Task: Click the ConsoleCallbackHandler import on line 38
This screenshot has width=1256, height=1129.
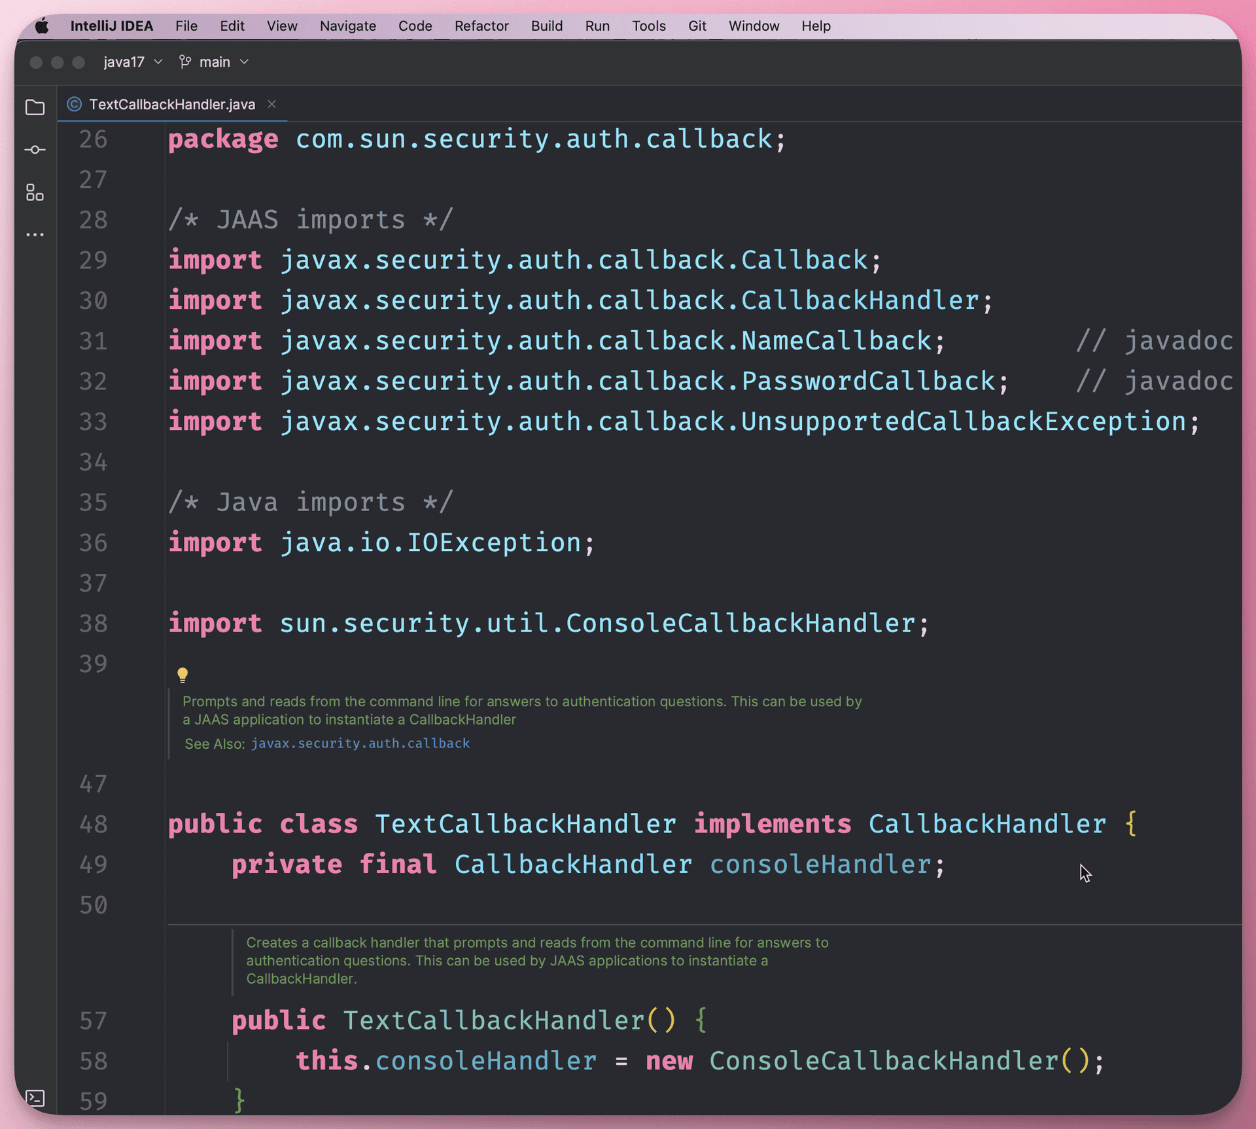Action: [x=739, y=623]
